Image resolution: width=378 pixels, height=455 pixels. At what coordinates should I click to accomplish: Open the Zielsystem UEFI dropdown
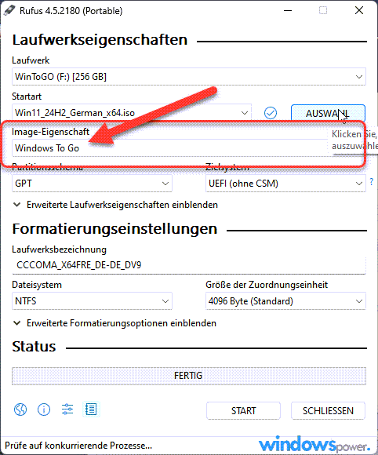pyautogui.click(x=285, y=184)
